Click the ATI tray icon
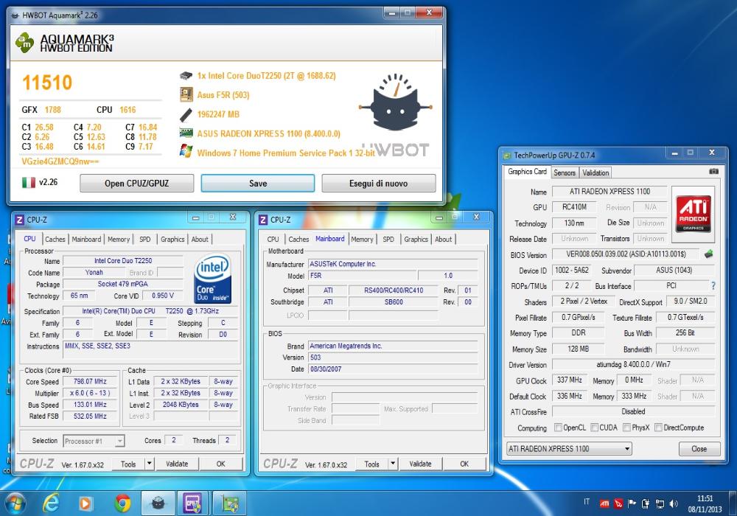This screenshot has width=737, height=516. 604,503
